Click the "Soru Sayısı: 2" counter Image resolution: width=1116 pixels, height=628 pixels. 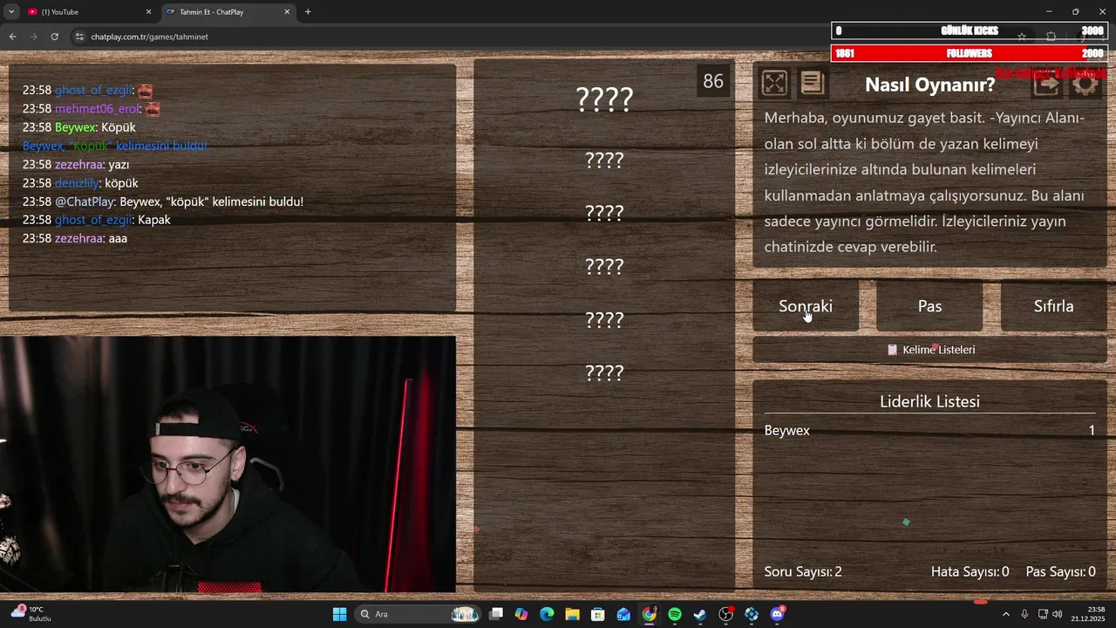pyautogui.click(x=803, y=572)
